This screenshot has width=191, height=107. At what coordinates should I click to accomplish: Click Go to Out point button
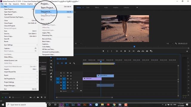tap(133, 51)
